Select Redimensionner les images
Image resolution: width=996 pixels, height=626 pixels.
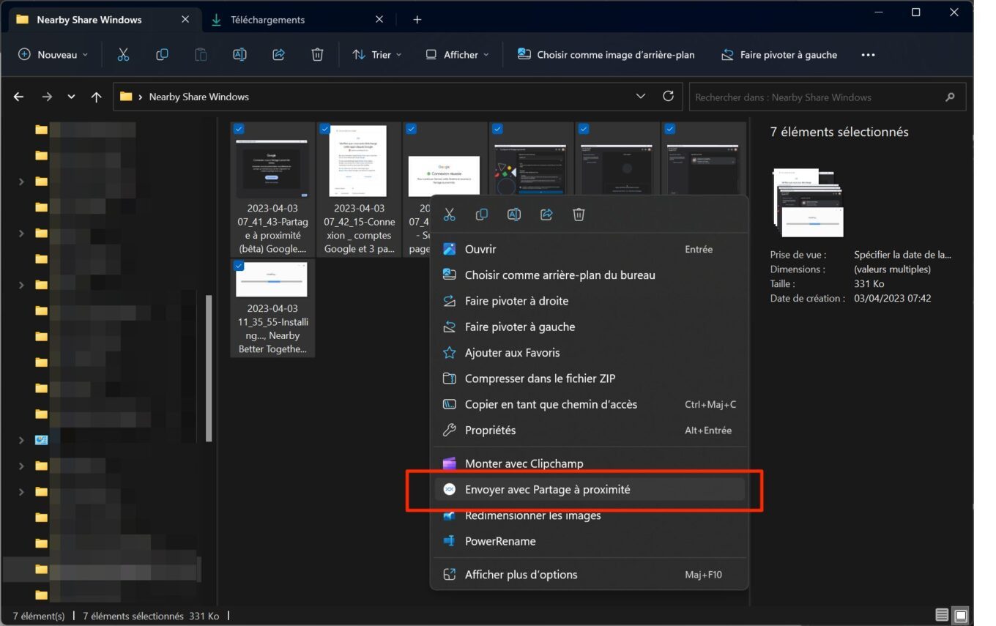tap(589, 515)
